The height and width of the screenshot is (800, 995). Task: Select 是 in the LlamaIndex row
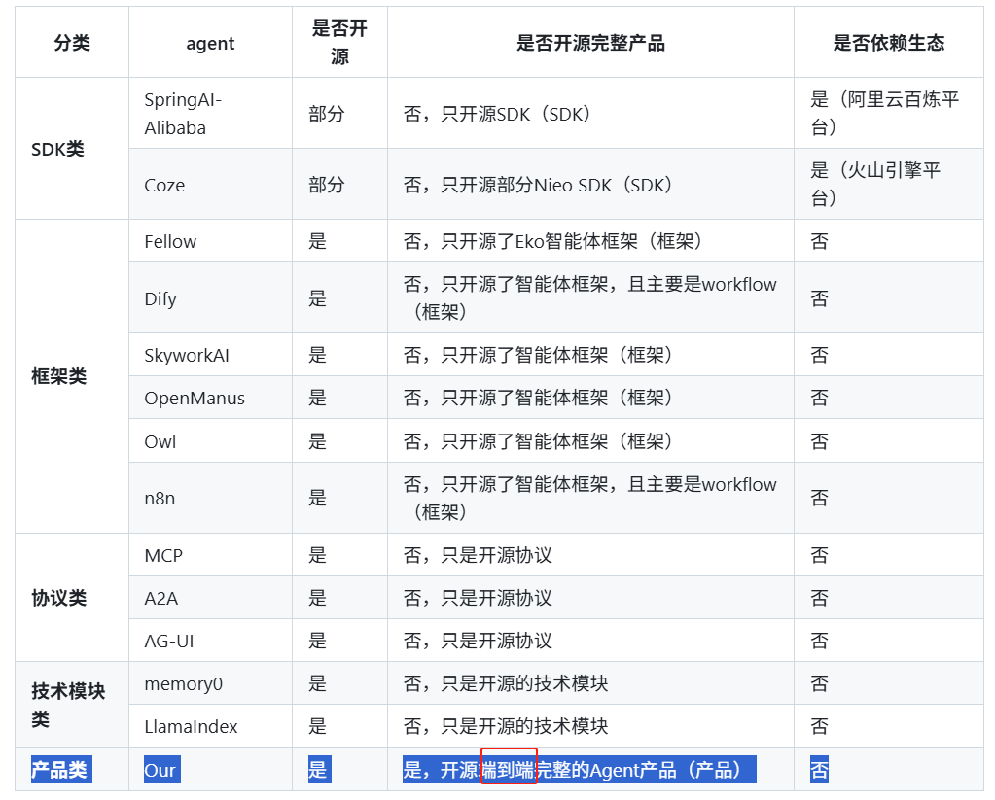click(317, 726)
